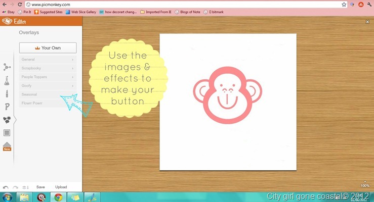The width and height of the screenshot is (374, 202).
Task: Click Save in the bottom bar
Action: coord(40,187)
